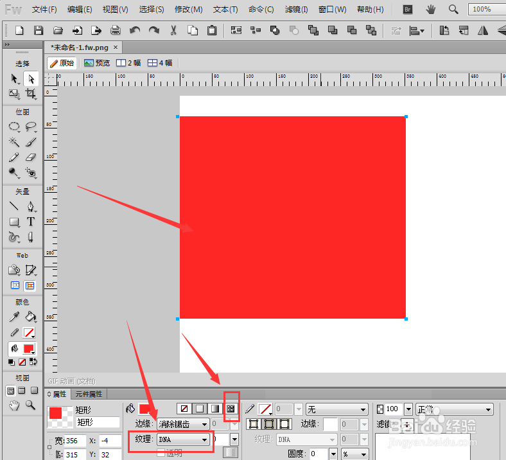This screenshot has height=460, width=506.
Task: Open the fill 纹理 DNA texture dropdown
Action: point(183,439)
